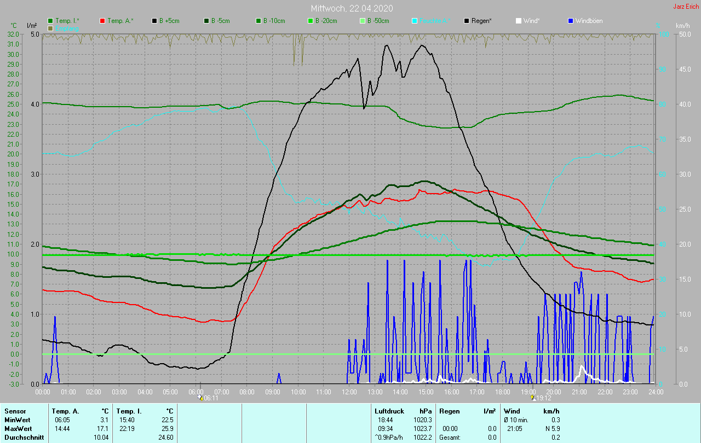
Task: Click the B -50cm legend square
Action: coord(363,21)
